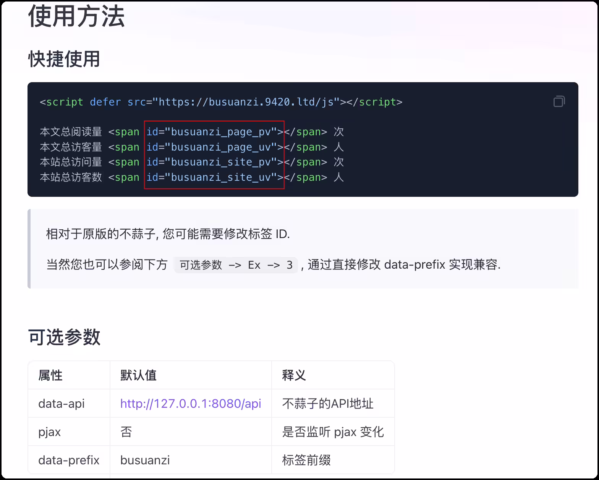Screen dimensions: 599x480
Task: Click the busuanzi_page_uv code line
Action: 192,147
